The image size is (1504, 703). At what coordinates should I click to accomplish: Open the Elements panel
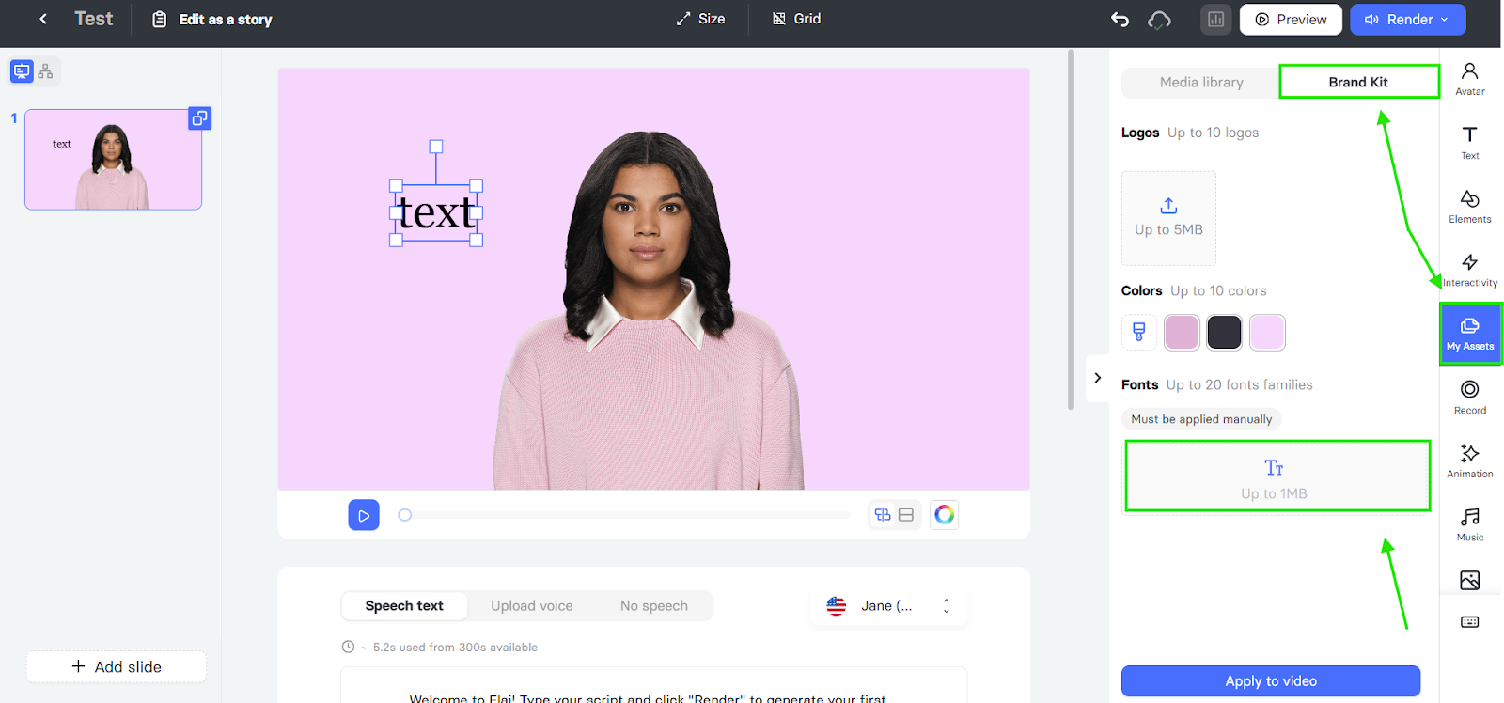(x=1470, y=207)
